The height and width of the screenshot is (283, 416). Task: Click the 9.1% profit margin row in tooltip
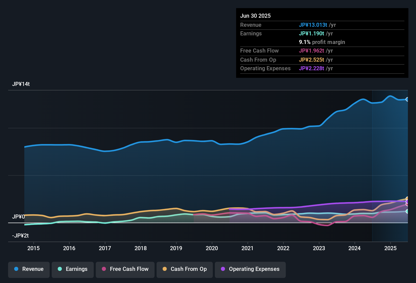click(x=322, y=42)
